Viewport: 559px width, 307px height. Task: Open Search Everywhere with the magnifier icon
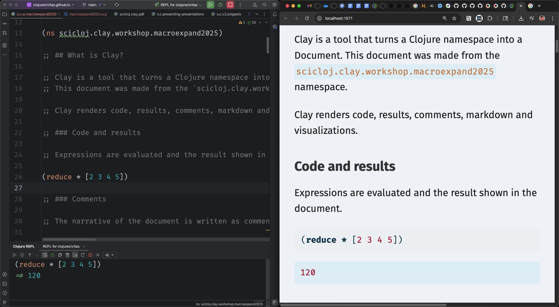(x=265, y=5)
